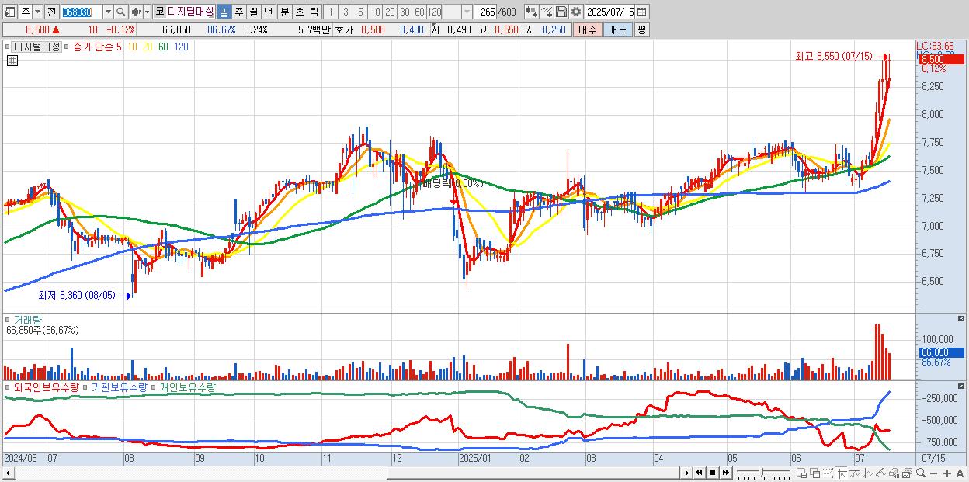
Task: Click the candle count field 265
Action: [x=486, y=12]
